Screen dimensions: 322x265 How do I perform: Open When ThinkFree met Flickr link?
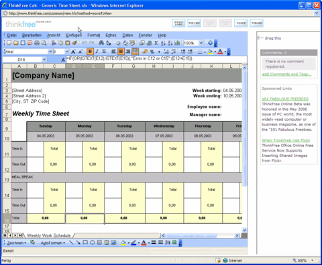(286, 140)
